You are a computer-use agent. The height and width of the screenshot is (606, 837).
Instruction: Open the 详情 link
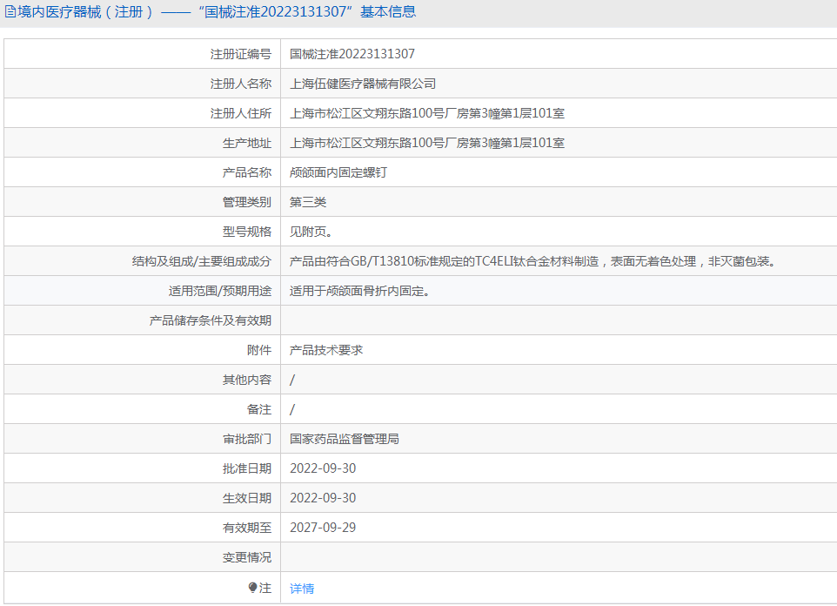tap(302, 589)
